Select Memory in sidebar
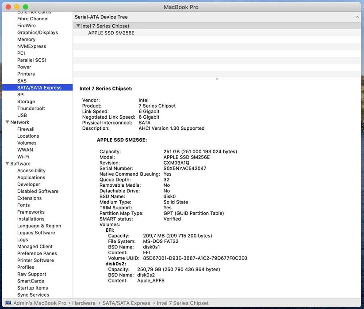Image resolution: width=364 pixels, height=309 pixels. tap(26, 39)
